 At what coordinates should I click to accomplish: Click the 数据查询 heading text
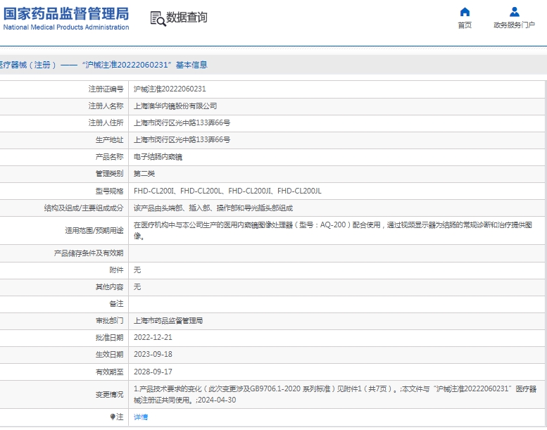click(x=187, y=17)
